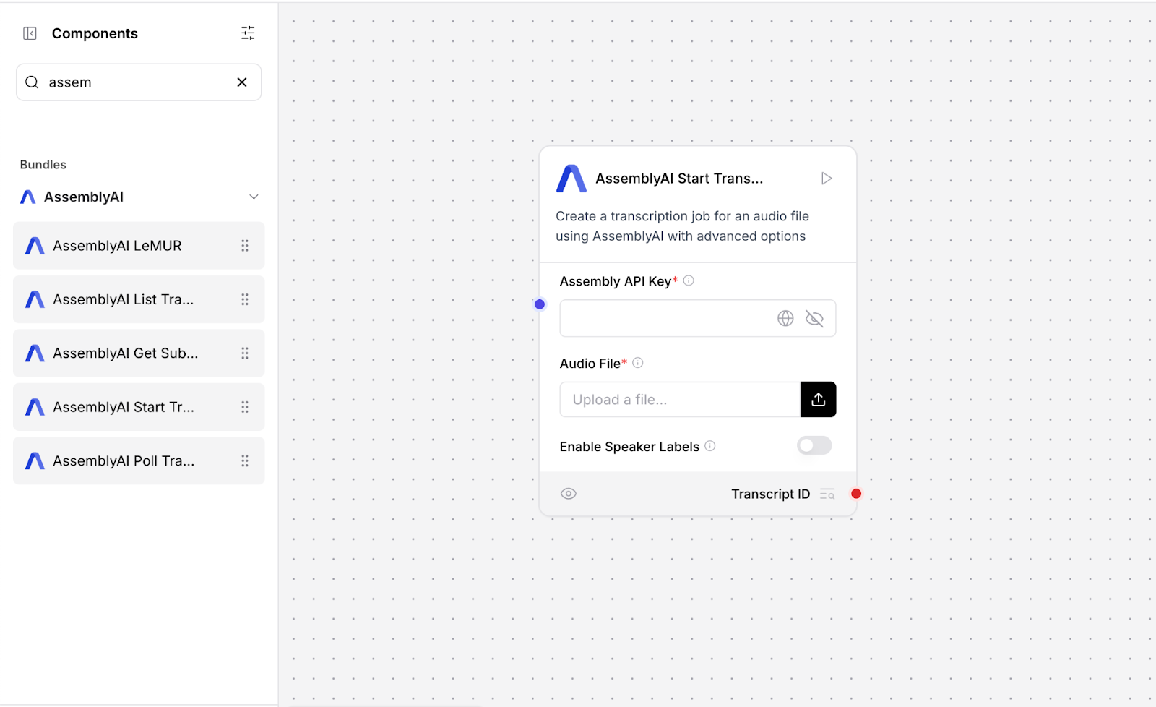Select AssemblyAI Start Tr... component
This screenshot has width=1156, height=707.
[139, 407]
